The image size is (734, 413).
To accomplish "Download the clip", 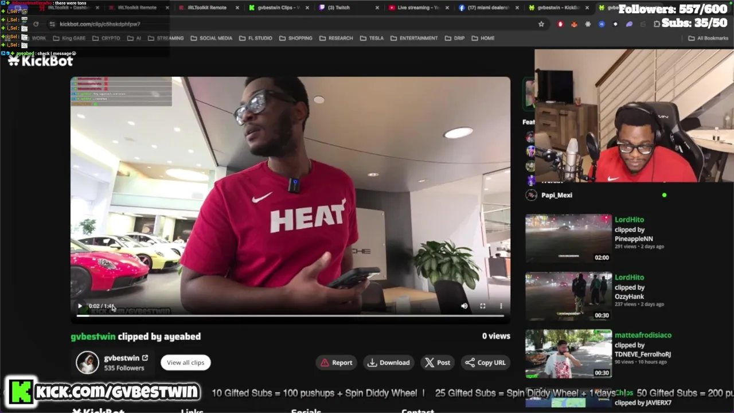I will tap(389, 363).
